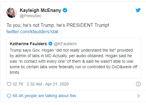Click Kayleigh McEnany's verified badge
The height and width of the screenshot is (105, 146).
[x=65, y=10]
